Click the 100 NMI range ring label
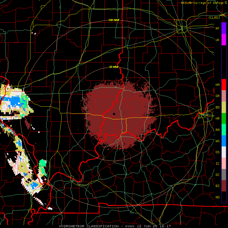This screenshot has height=228, width=228. click(x=114, y=20)
